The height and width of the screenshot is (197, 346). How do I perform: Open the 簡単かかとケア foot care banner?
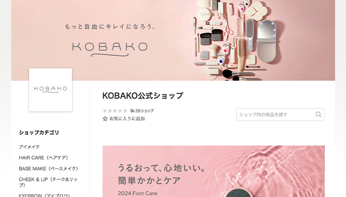(214, 172)
